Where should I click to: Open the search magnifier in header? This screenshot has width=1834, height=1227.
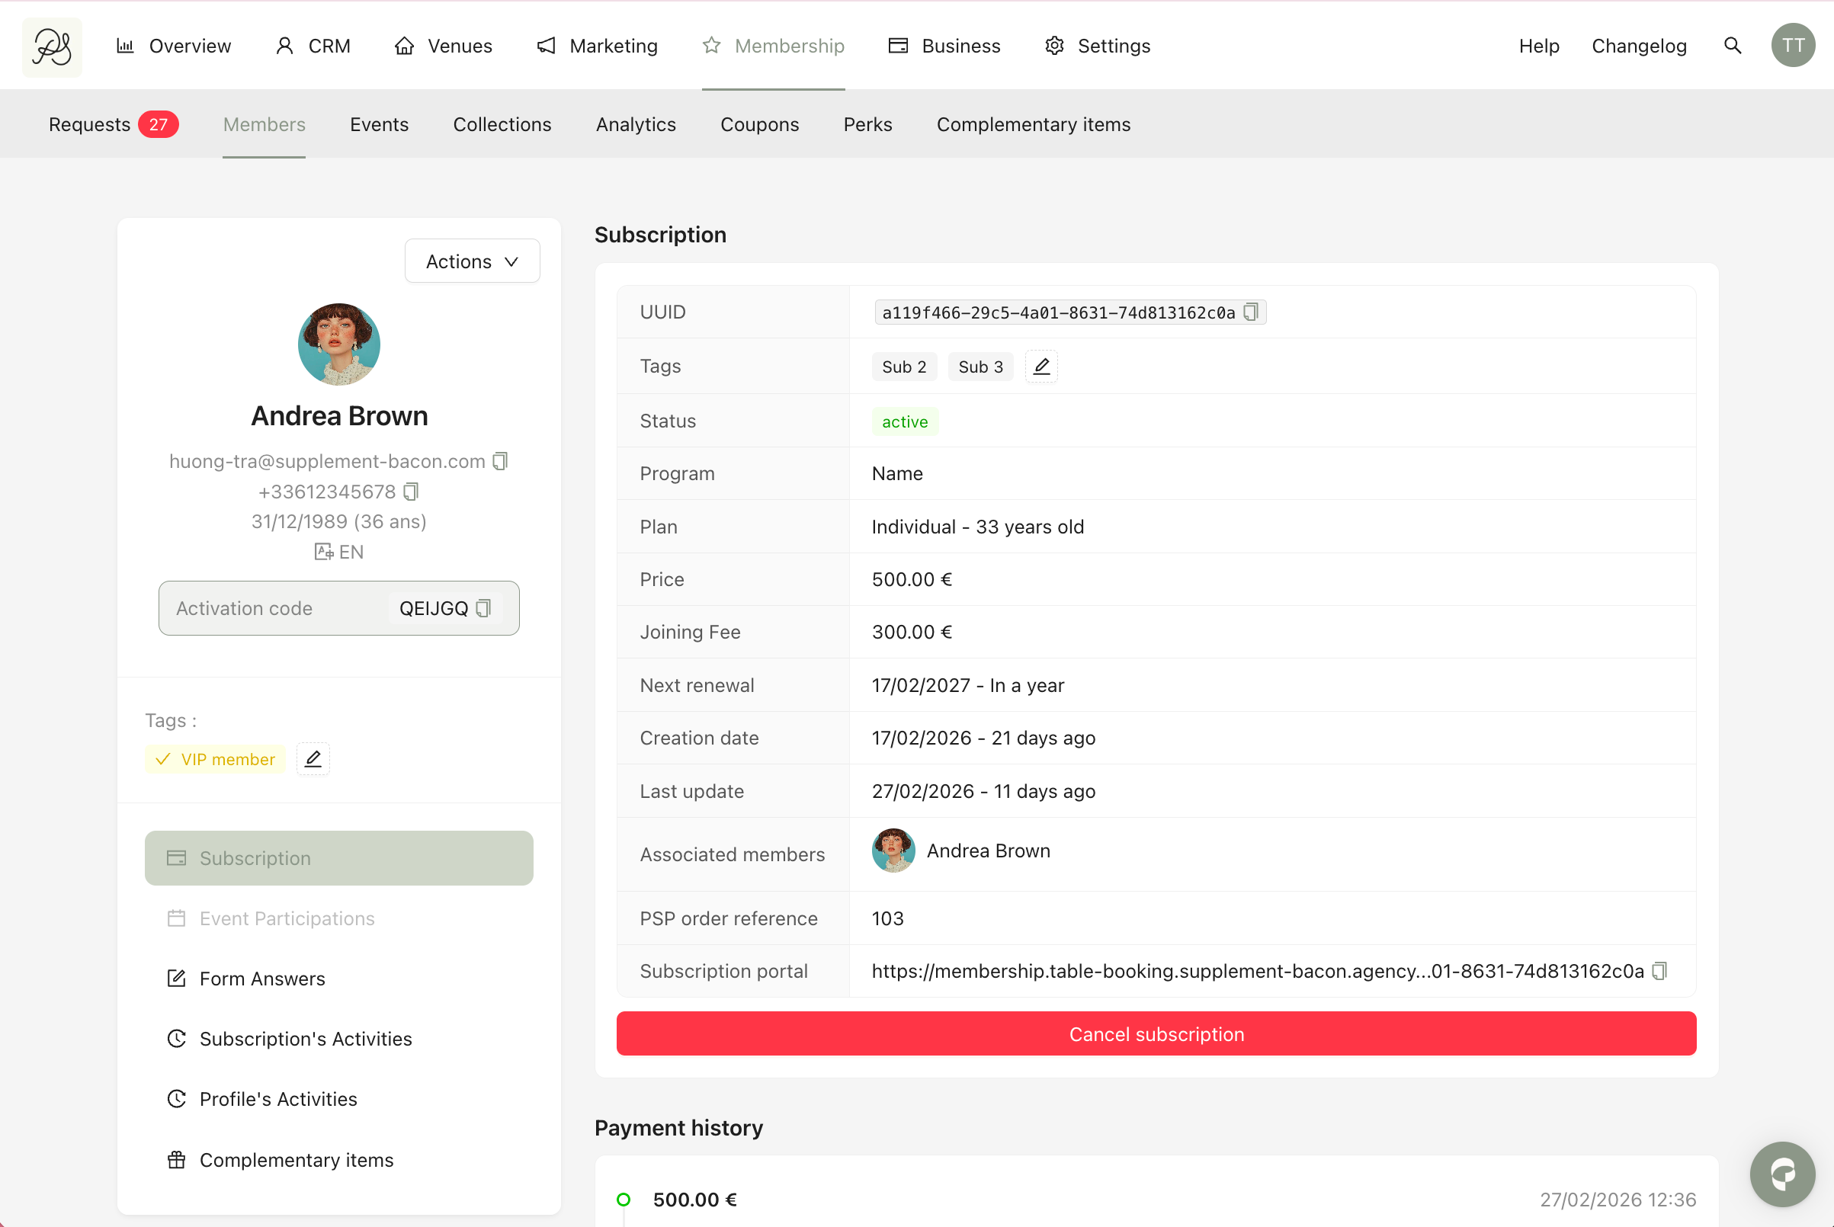pos(1733,46)
